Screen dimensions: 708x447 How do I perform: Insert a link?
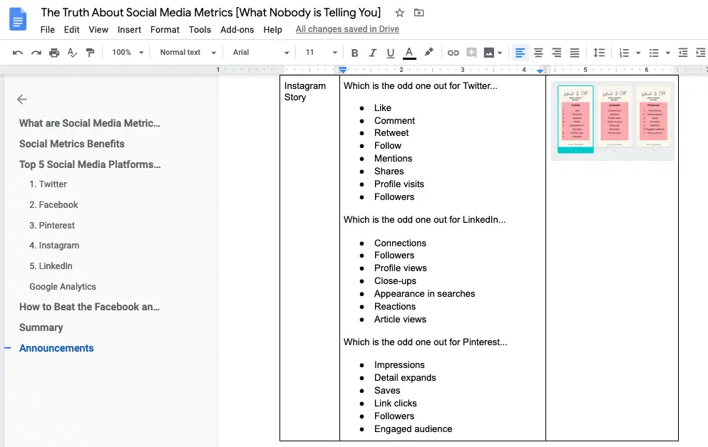tap(453, 53)
